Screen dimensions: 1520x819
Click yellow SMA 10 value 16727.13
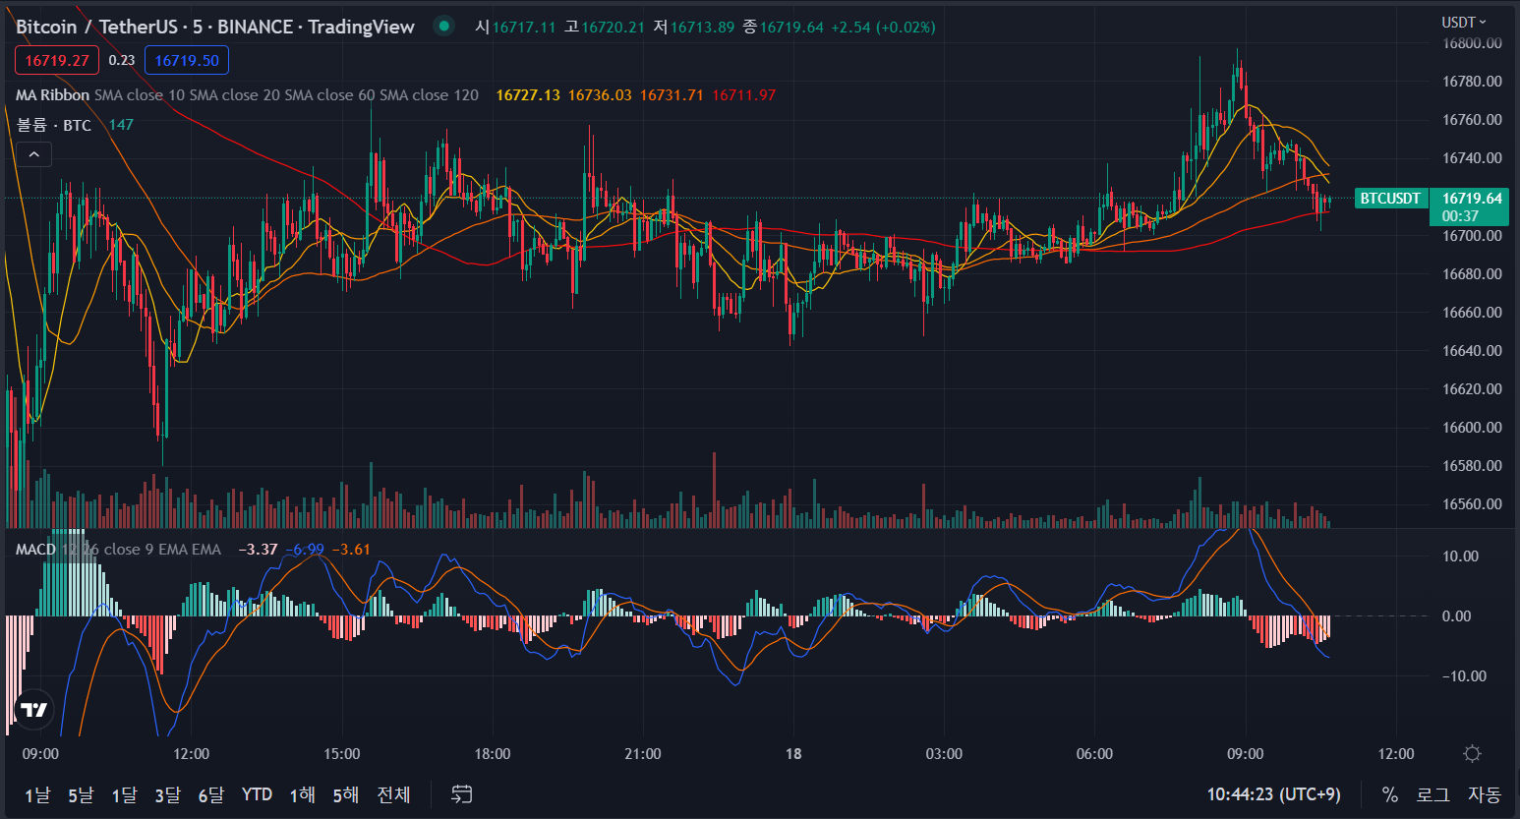coord(528,95)
